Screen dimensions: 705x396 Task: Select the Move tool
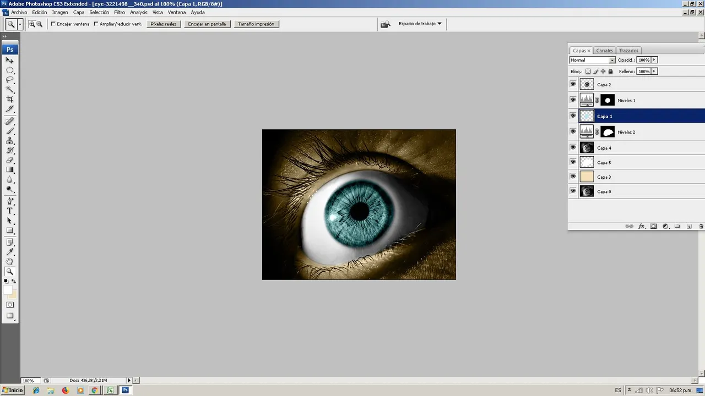pos(10,60)
